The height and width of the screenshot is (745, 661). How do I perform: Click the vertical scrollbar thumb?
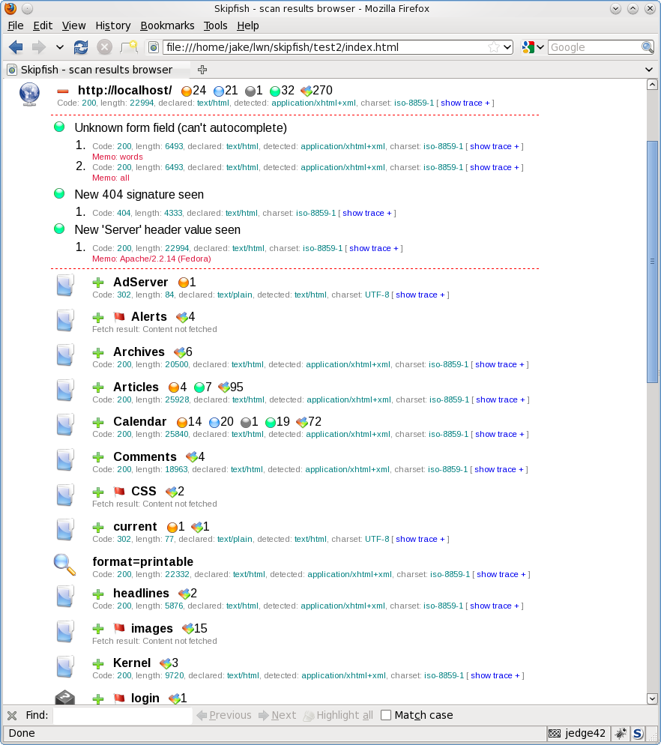point(652,261)
